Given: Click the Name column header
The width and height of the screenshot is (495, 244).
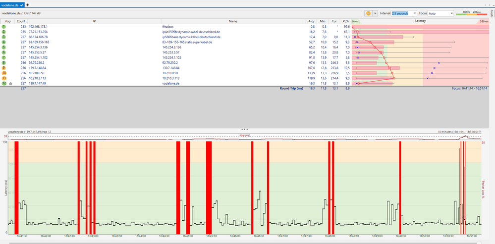Looking at the screenshot, I should [233, 21].
